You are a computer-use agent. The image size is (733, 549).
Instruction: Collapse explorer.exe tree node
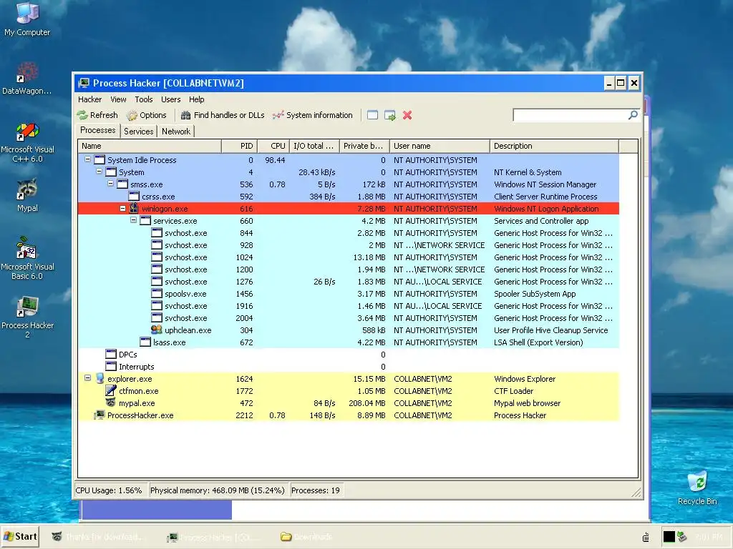pyautogui.click(x=87, y=377)
